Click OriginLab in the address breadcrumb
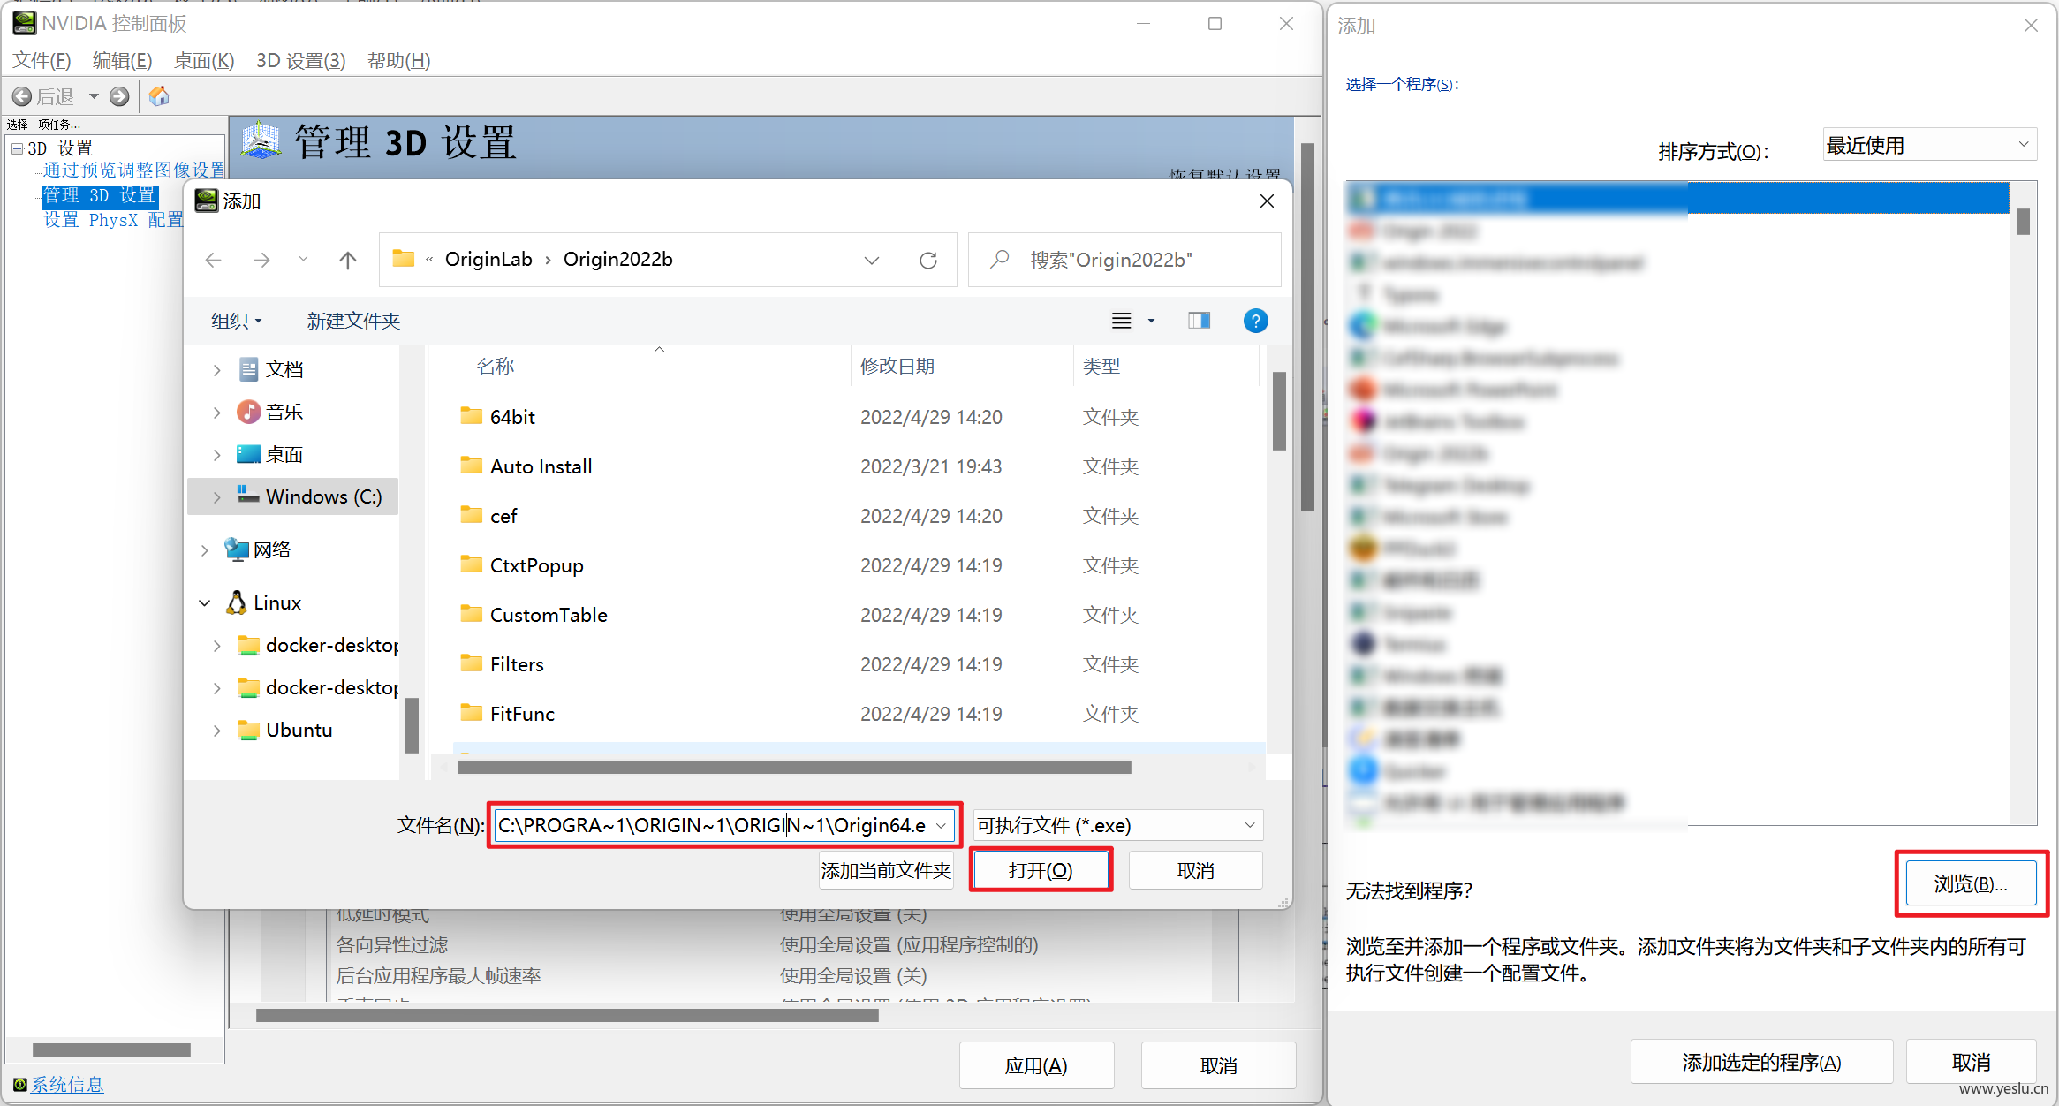This screenshot has width=2059, height=1106. pyautogui.click(x=488, y=259)
